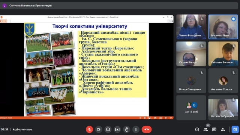Screen dimensions: 240x135
Task: Click the НУБіП emblem on the slide
Action: 30,30
